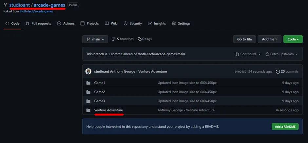Click the commits history clock icon
Screen dimensions: 308x143
278,71
